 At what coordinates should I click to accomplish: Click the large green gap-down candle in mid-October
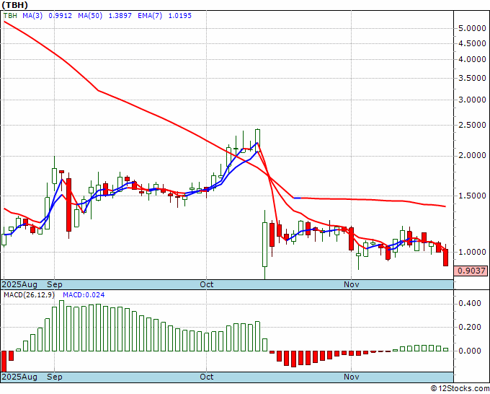(264, 245)
